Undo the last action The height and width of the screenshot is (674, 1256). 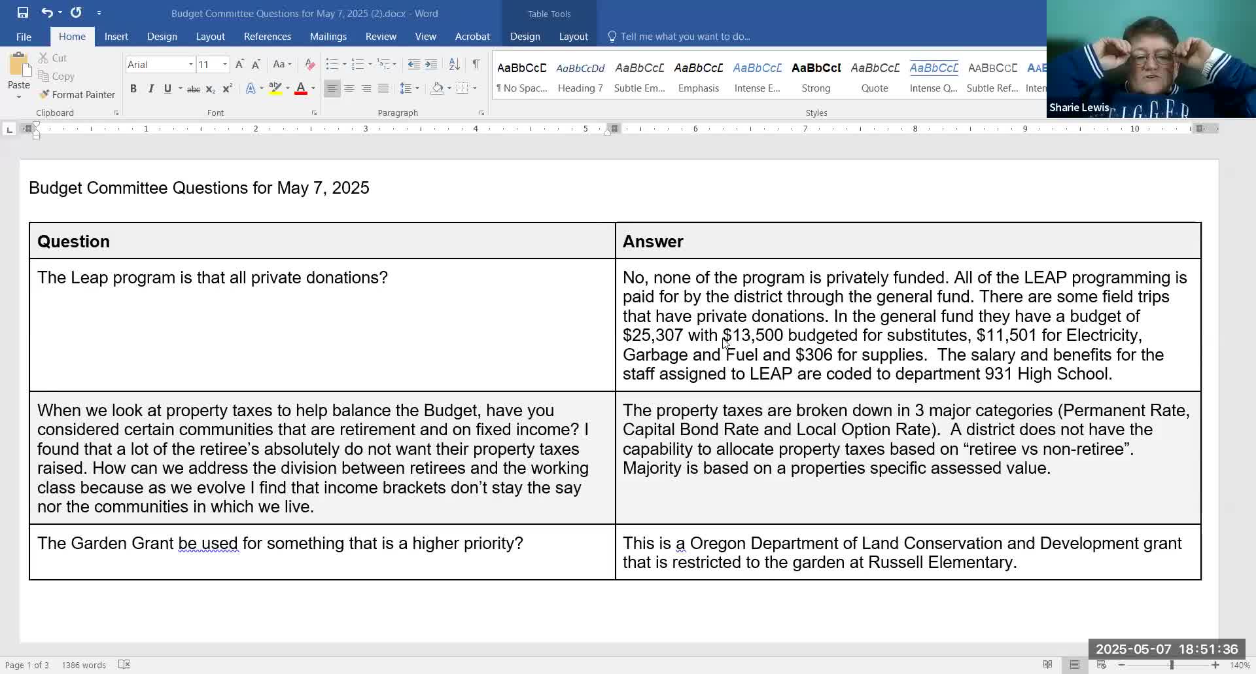tap(46, 12)
